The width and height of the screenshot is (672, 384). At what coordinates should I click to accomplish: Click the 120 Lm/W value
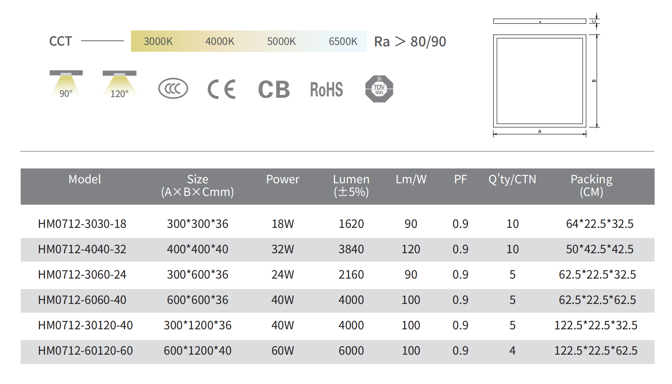(411, 249)
